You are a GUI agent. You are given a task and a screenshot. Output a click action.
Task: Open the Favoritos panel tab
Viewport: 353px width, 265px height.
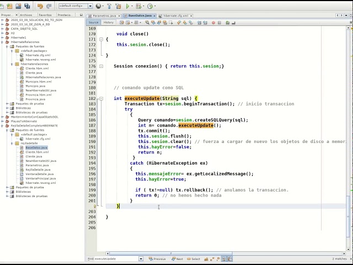click(45, 15)
